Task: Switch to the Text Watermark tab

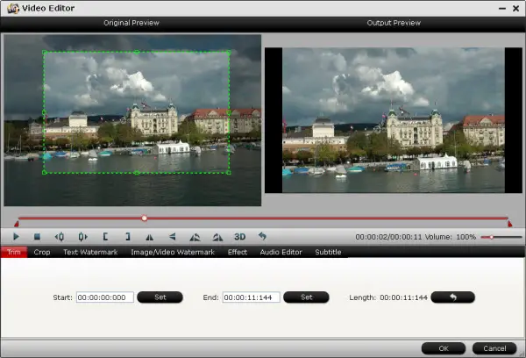Action: point(89,253)
